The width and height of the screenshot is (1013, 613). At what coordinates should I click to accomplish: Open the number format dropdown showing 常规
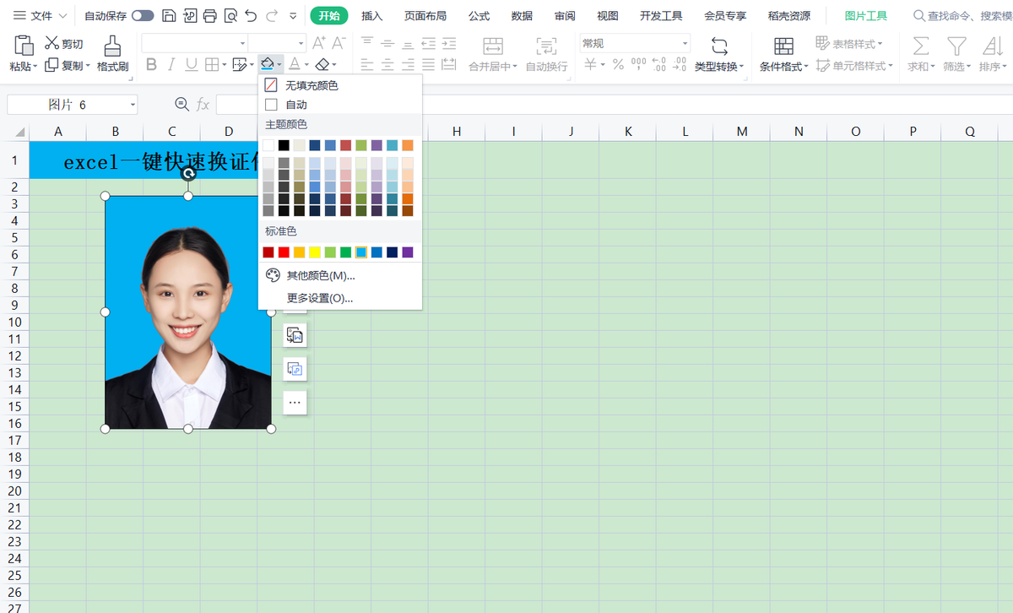(x=685, y=43)
